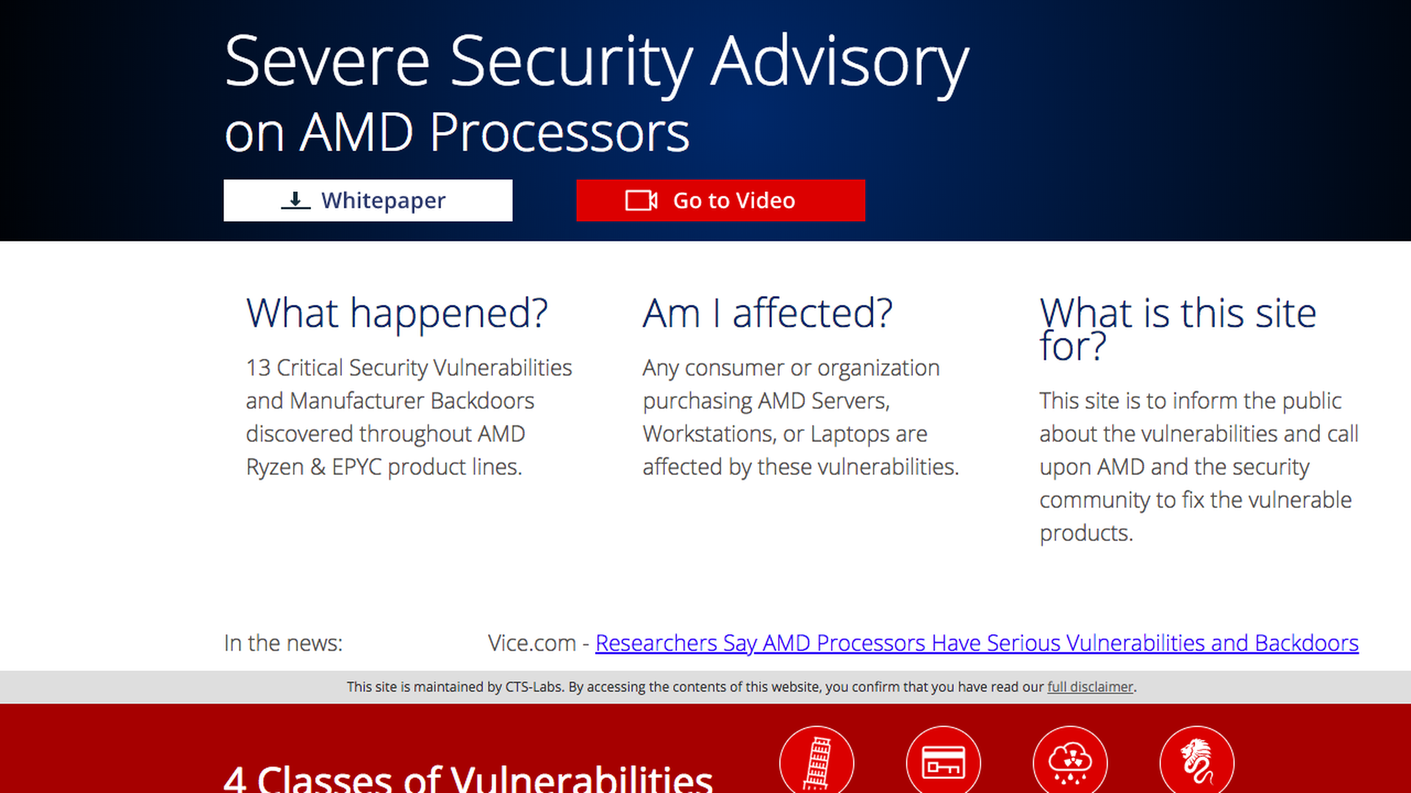
Task: Read the full disclaimer
Action: [x=1089, y=687]
